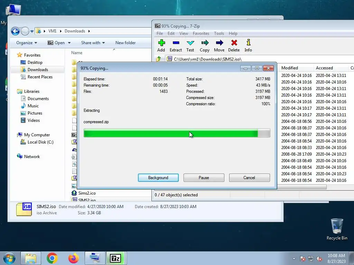The image size is (354, 265).
Task: Launch Google Chrome from the taskbar
Action: click(x=52, y=258)
